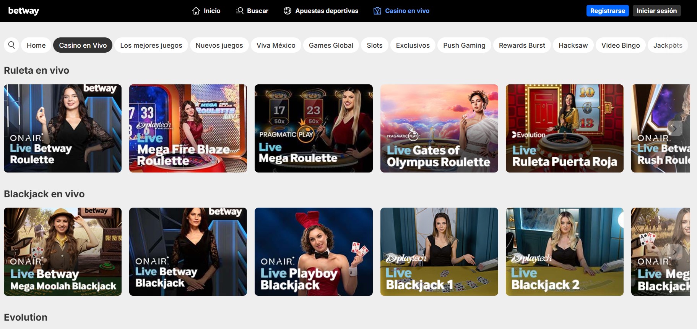Viewport: 697px width, 329px height.
Task: Open the Nuevos juegos tab
Action: pos(219,45)
